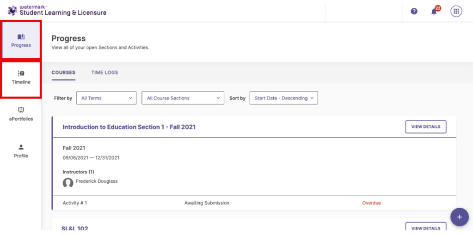Click the Awaiting Submission status
Image resolution: width=473 pixels, height=236 pixels.
tap(207, 203)
